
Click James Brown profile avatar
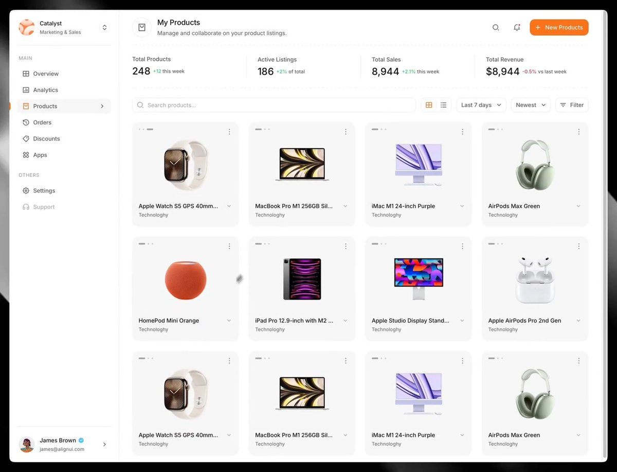point(27,444)
